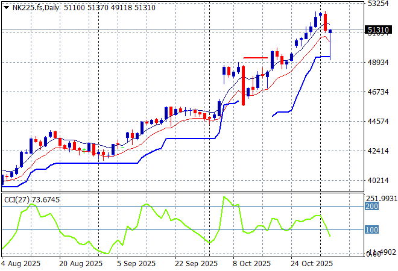Click the large red candle near 8 Oct
The image size is (398, 271).
click(x=244, y=85)
